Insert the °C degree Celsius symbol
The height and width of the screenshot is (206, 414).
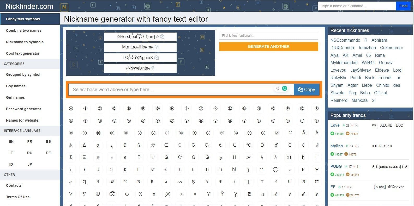[x=248, y=145]
